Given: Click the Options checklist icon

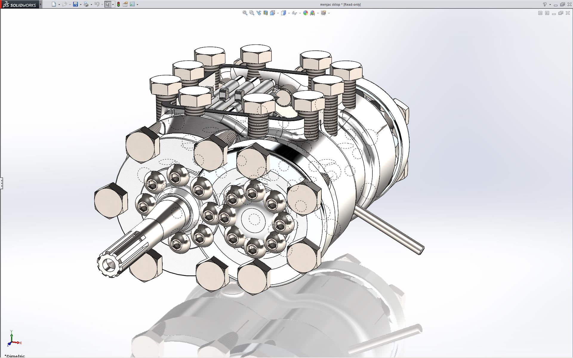Looking at the screenshot, I should click(x=132, y=4).
